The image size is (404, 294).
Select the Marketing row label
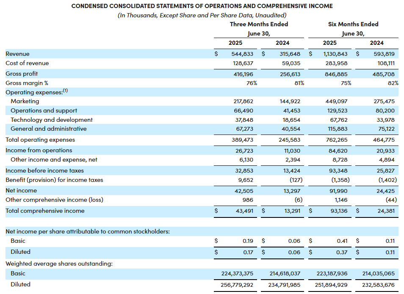[x=25, y=101]
